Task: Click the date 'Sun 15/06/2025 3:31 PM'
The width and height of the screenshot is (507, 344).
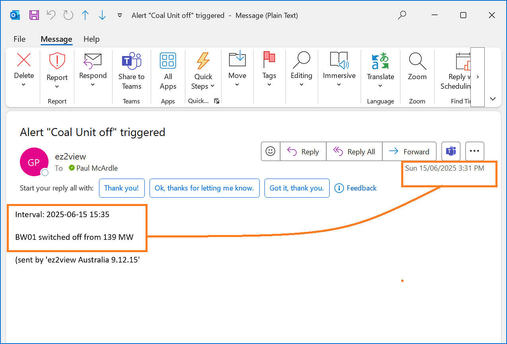Action: pyautogui.click(x=445, y=168)
